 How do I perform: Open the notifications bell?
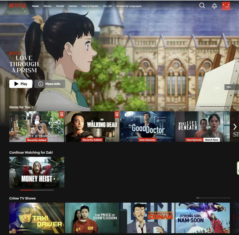point(214,6)
